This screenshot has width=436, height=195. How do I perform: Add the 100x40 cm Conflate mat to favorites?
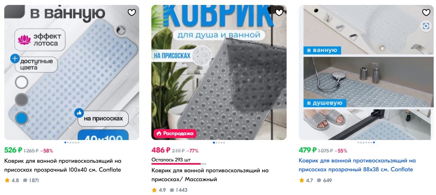coord(132,13)
